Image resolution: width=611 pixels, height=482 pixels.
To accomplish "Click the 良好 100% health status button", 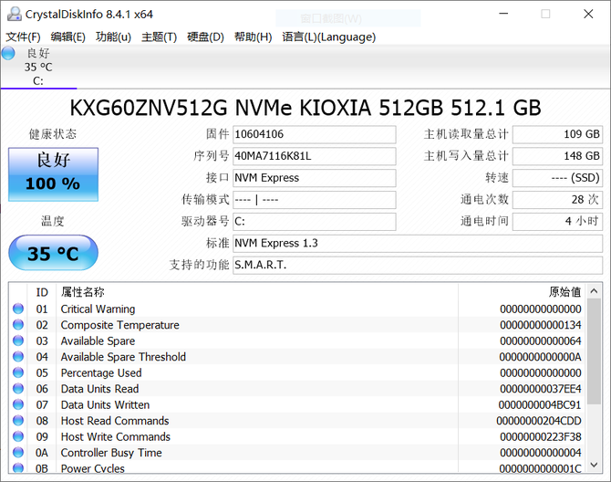I will [x=53, y=173].
